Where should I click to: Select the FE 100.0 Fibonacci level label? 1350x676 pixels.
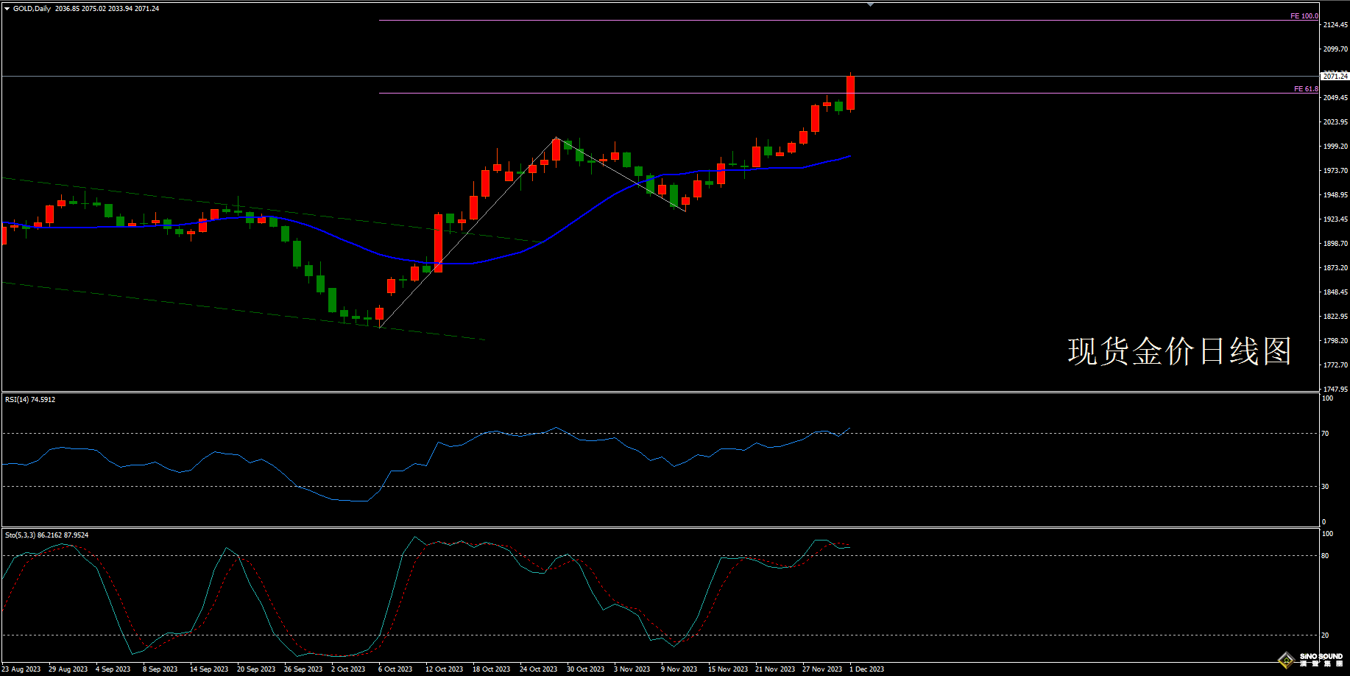(1304, 15)
